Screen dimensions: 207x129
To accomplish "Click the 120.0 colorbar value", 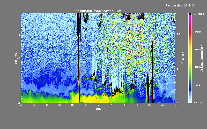I will (x=198, y=67).
